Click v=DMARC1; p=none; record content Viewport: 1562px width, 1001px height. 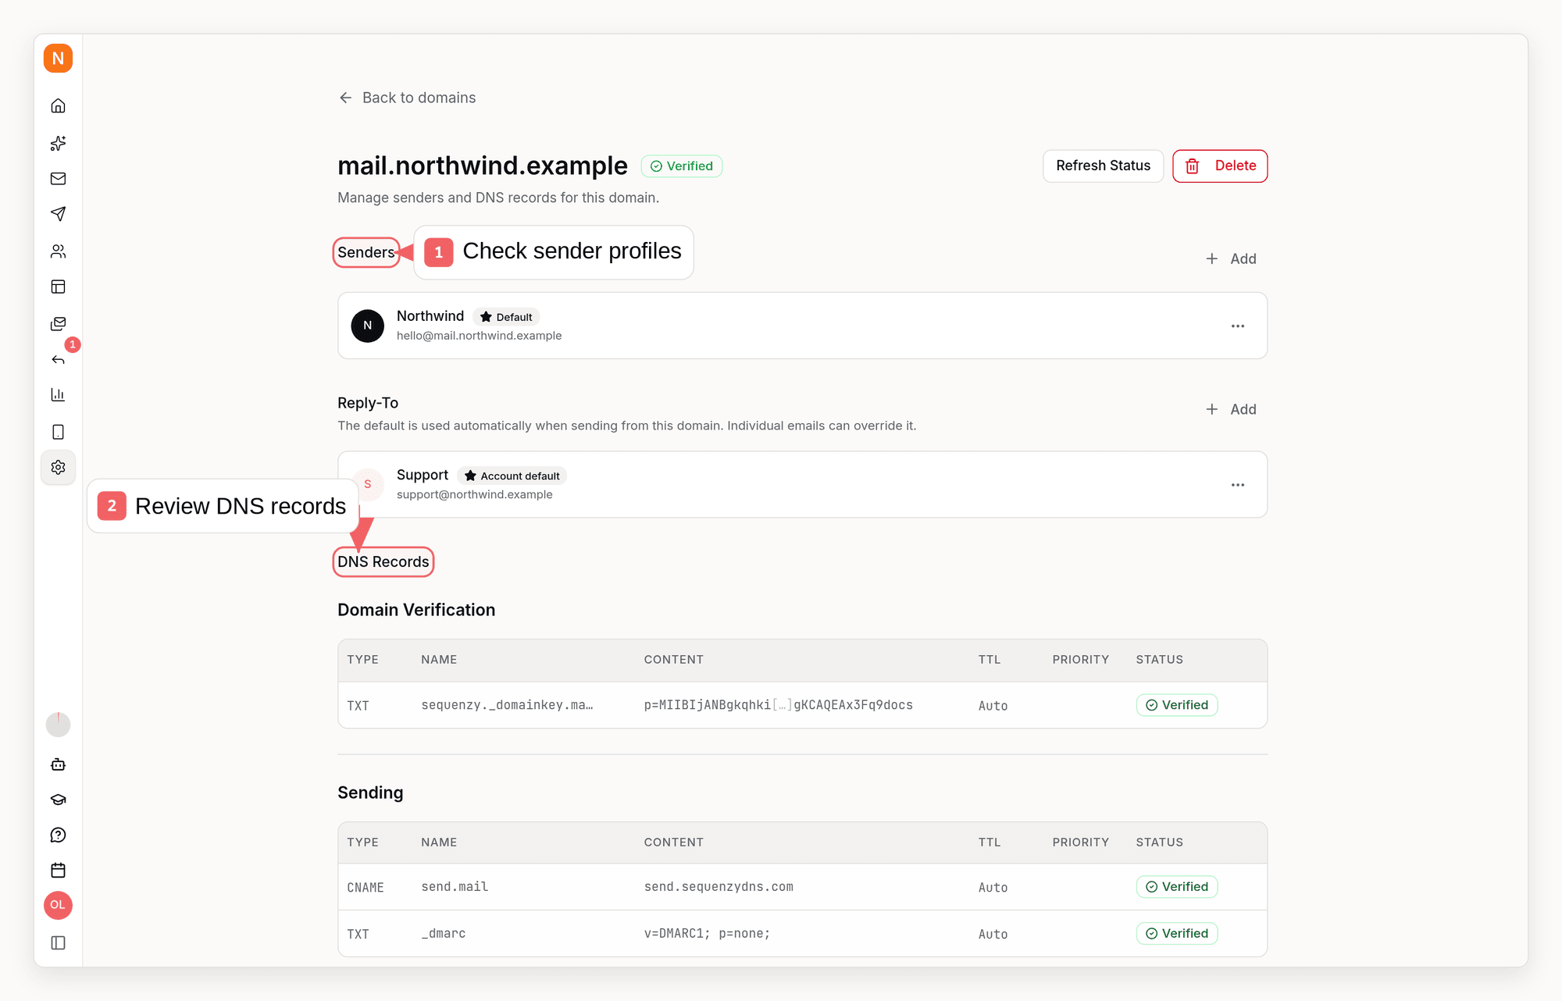[707, 934]
